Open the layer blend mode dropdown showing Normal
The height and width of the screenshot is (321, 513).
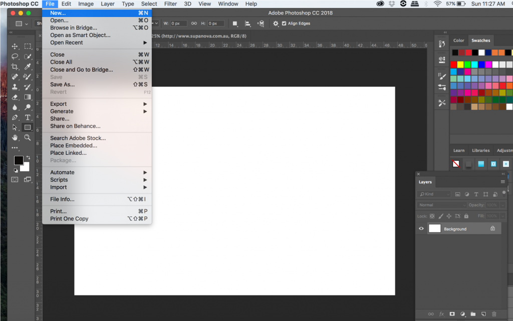click(441, 205)
